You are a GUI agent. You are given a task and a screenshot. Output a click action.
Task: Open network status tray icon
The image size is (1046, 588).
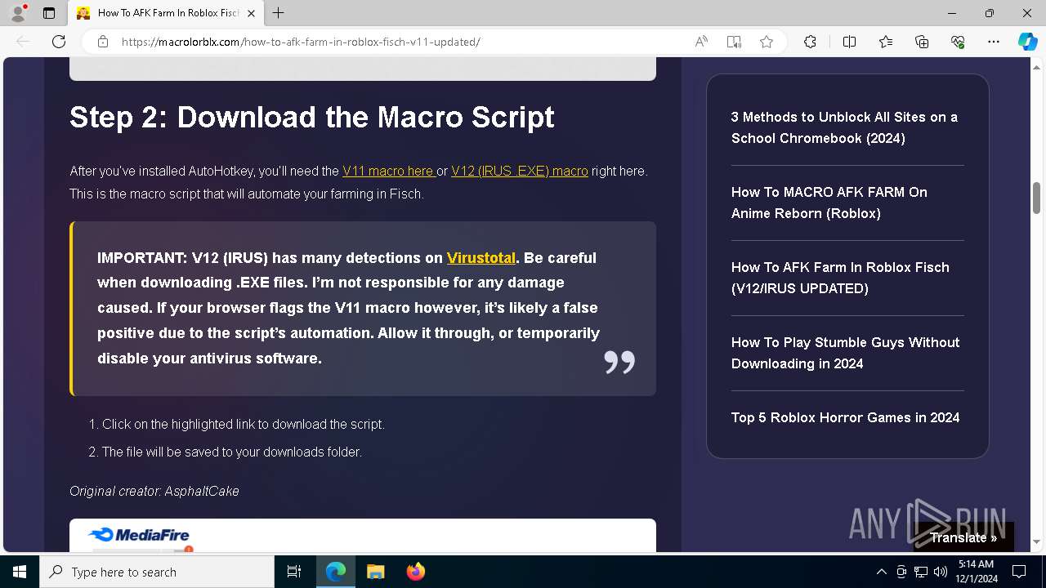click(x=921, y=572)
